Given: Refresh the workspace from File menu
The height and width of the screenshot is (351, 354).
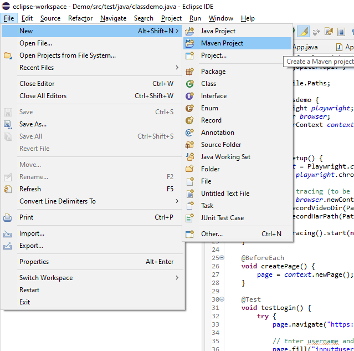Looking at the screenshot, I should click(91, 189).
